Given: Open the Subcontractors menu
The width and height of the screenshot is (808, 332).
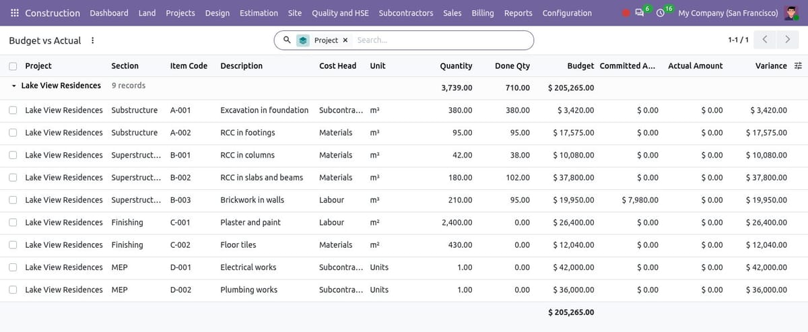Looking at the screenshot, I should pyautogui.click(x=406, y=13).
